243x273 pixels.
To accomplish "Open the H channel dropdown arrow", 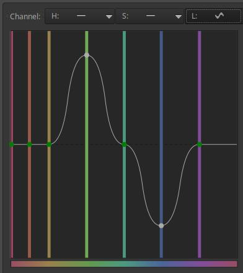I will click(x=109, y=17).
